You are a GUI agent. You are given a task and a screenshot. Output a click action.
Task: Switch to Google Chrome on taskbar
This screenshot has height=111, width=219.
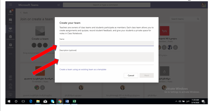(x=60, y=101)
